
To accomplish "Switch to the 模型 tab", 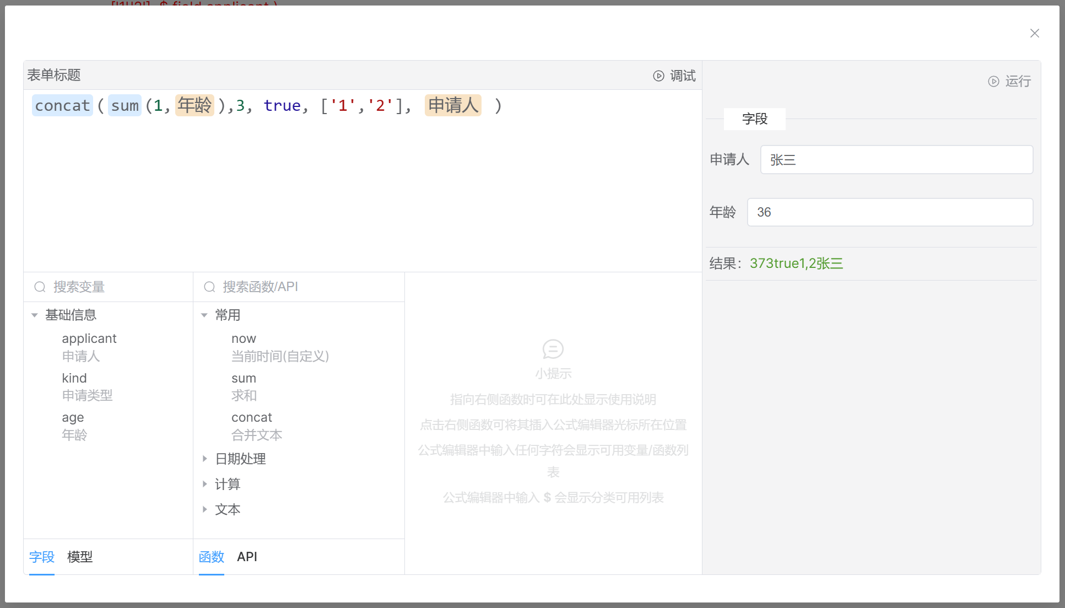I will (80, 557).
